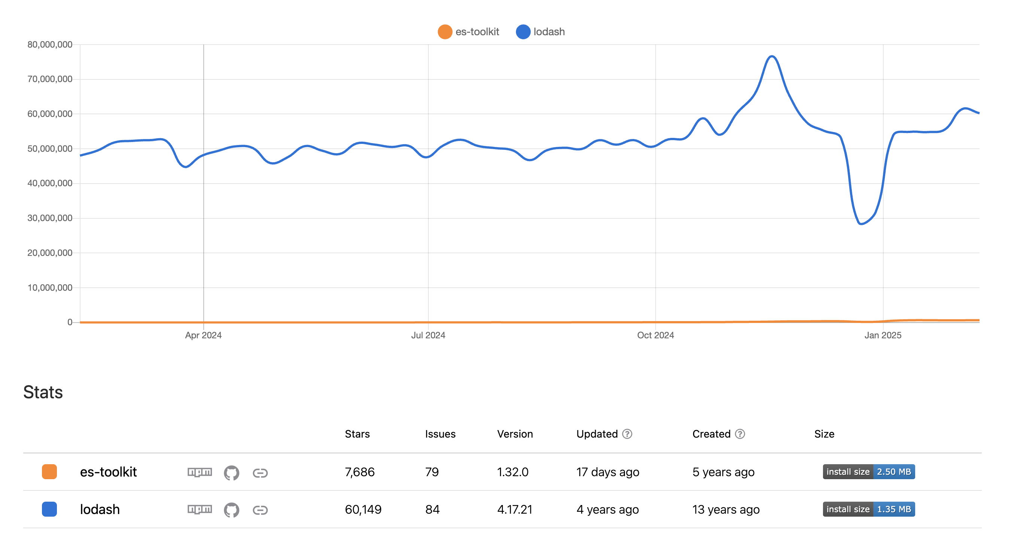Click lodash install size 1.35 MB badge

[869, 509]
